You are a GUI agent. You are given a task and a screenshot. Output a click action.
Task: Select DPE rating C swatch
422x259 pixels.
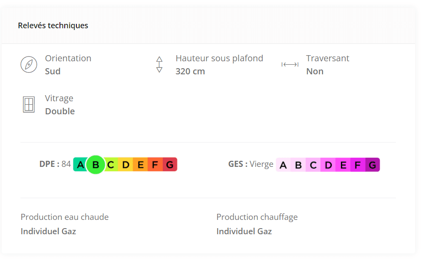pyautogui.click(x=111, y=164)
